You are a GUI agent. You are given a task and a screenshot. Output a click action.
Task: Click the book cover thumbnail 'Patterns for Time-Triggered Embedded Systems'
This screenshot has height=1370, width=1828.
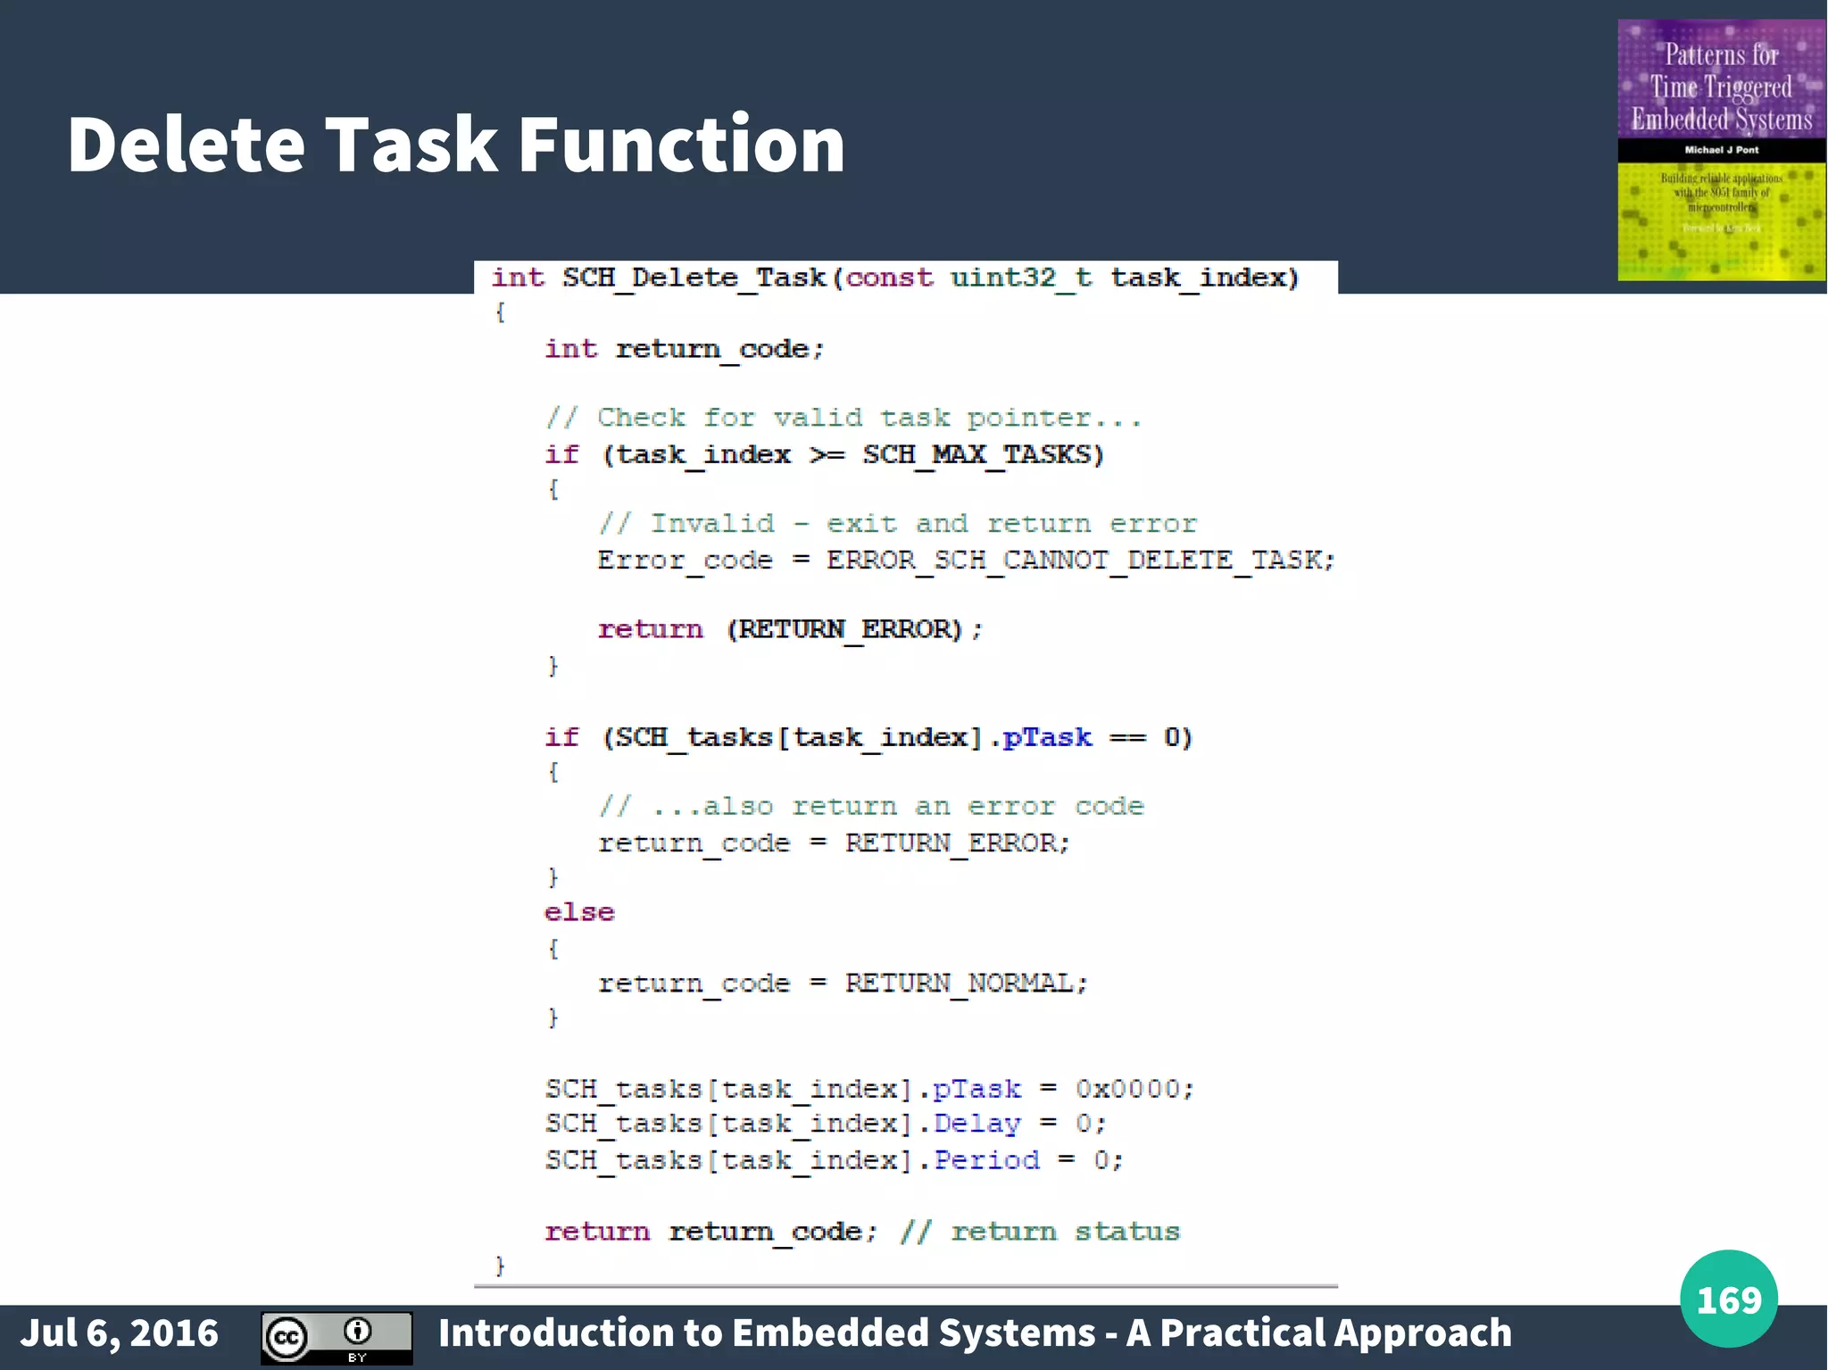1721,150
